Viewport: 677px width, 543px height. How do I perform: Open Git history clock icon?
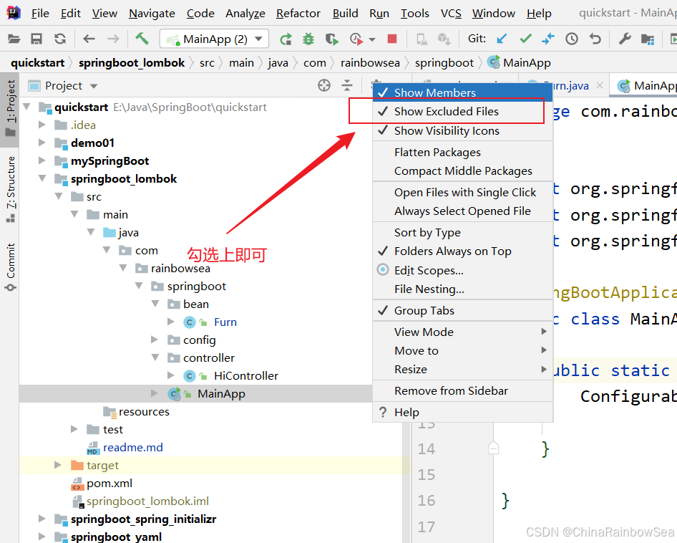572,39
